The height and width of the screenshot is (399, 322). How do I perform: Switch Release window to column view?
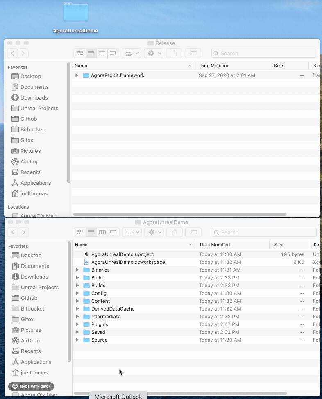pos(102,53)
